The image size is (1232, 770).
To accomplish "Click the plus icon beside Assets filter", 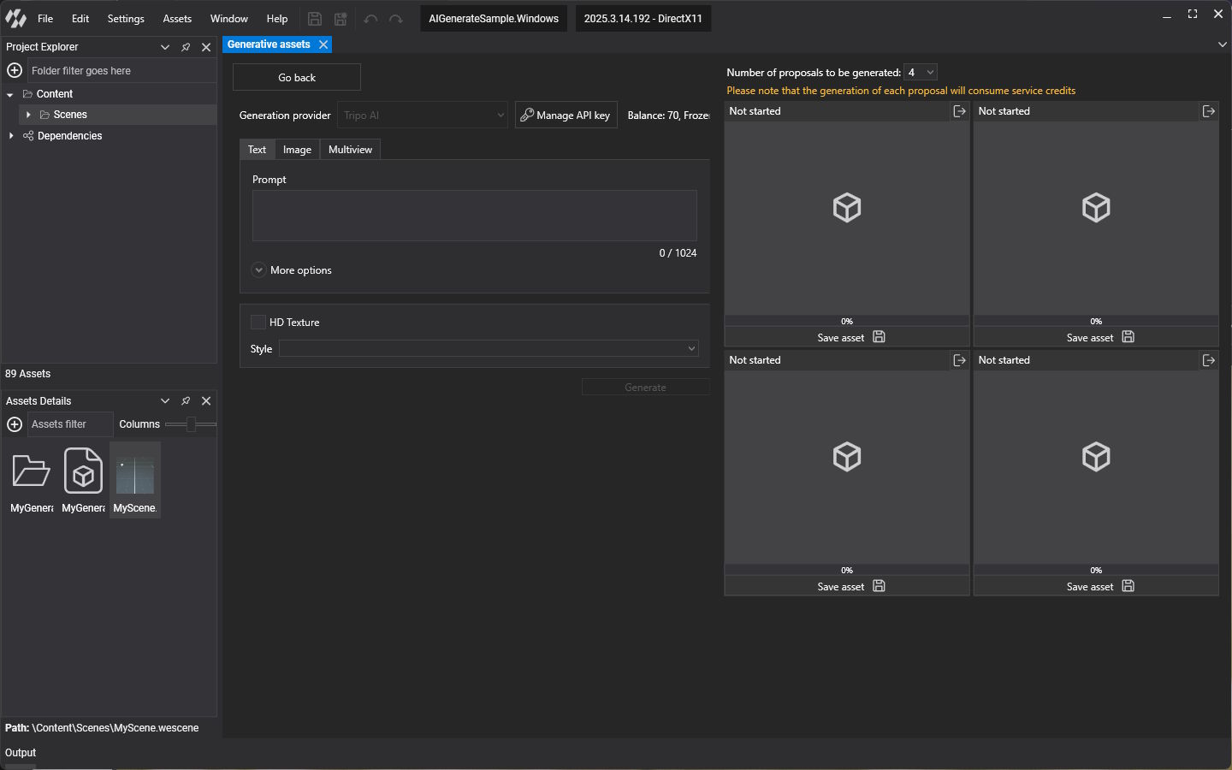I will 15,424.
